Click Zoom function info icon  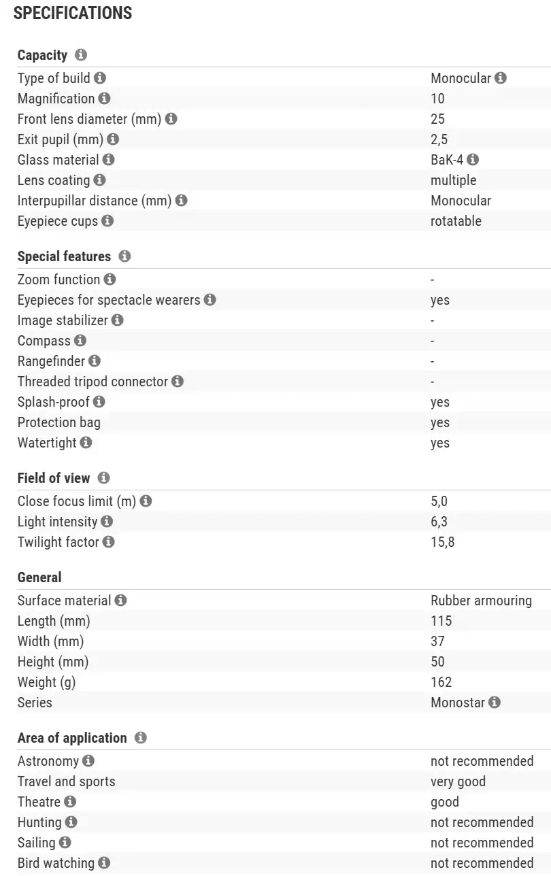pyautogui.click(x=110, y=280)
